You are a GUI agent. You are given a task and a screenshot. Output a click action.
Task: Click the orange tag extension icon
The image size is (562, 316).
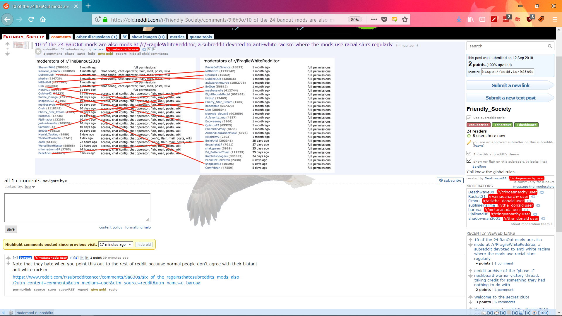541,19
